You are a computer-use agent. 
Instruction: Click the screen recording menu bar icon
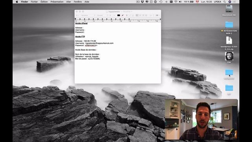tap(138, 2)
